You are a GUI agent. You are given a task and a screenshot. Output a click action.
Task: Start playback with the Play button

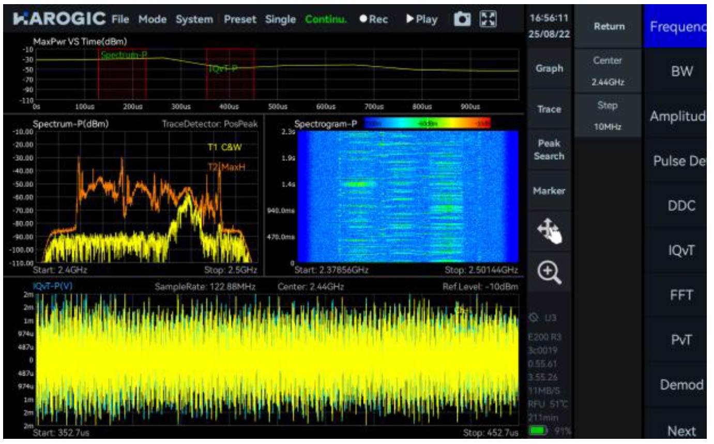[x=421, y=20]
